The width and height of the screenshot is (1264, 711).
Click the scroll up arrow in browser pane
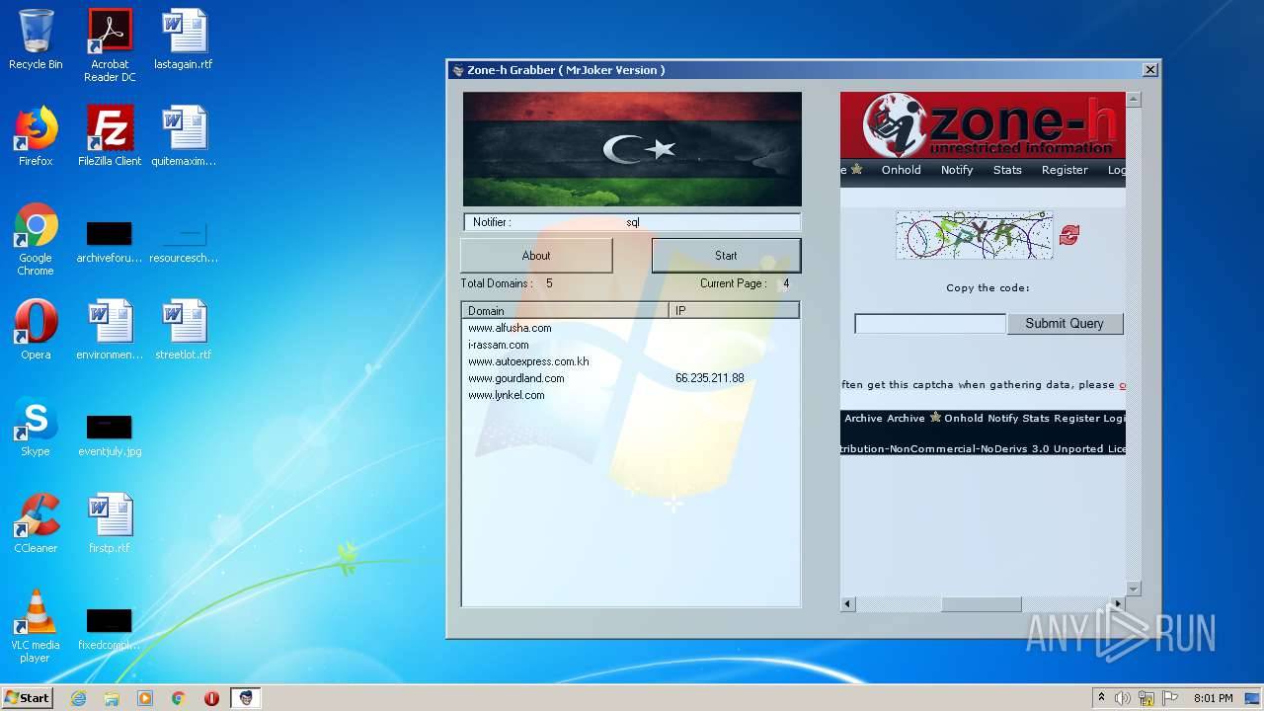1134,99
